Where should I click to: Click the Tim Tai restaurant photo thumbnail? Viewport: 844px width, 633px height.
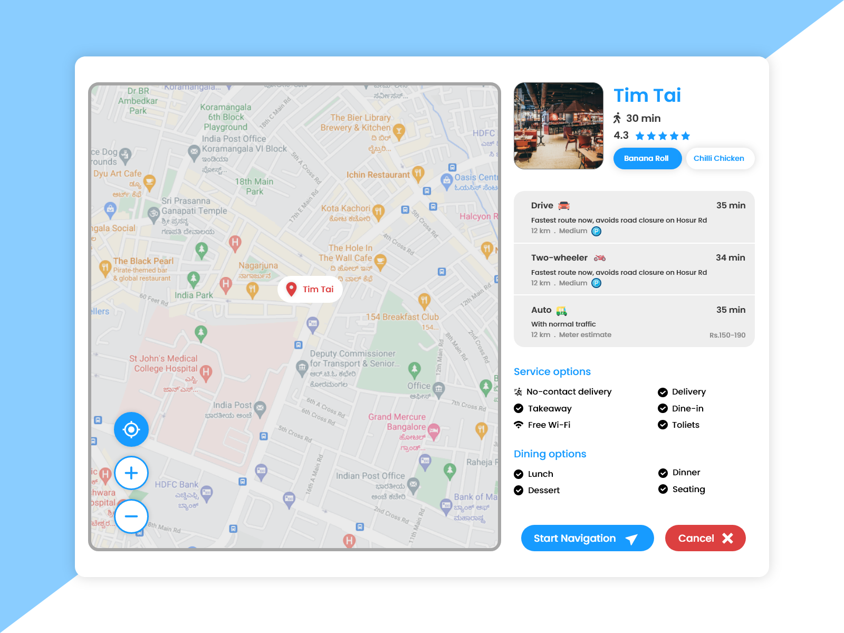[558, 125]
